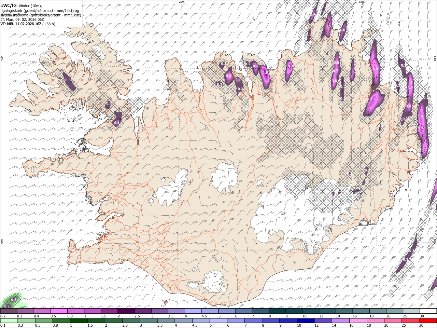Click the bright red swatch at 30 in the lower scale
437x328 pixels.
(x=427, y=320)
